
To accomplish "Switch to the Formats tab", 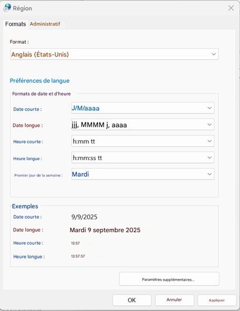I will 15,24.
